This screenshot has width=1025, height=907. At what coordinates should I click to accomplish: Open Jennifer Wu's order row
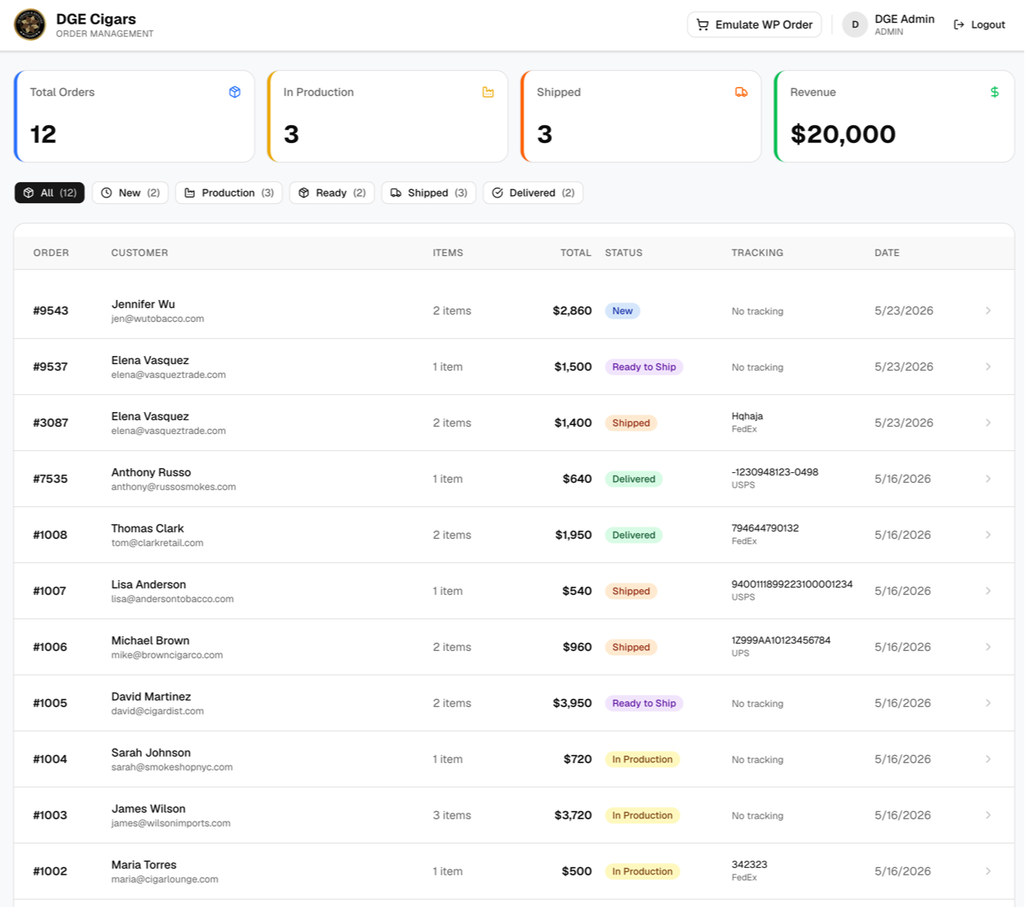coord(514,310)
